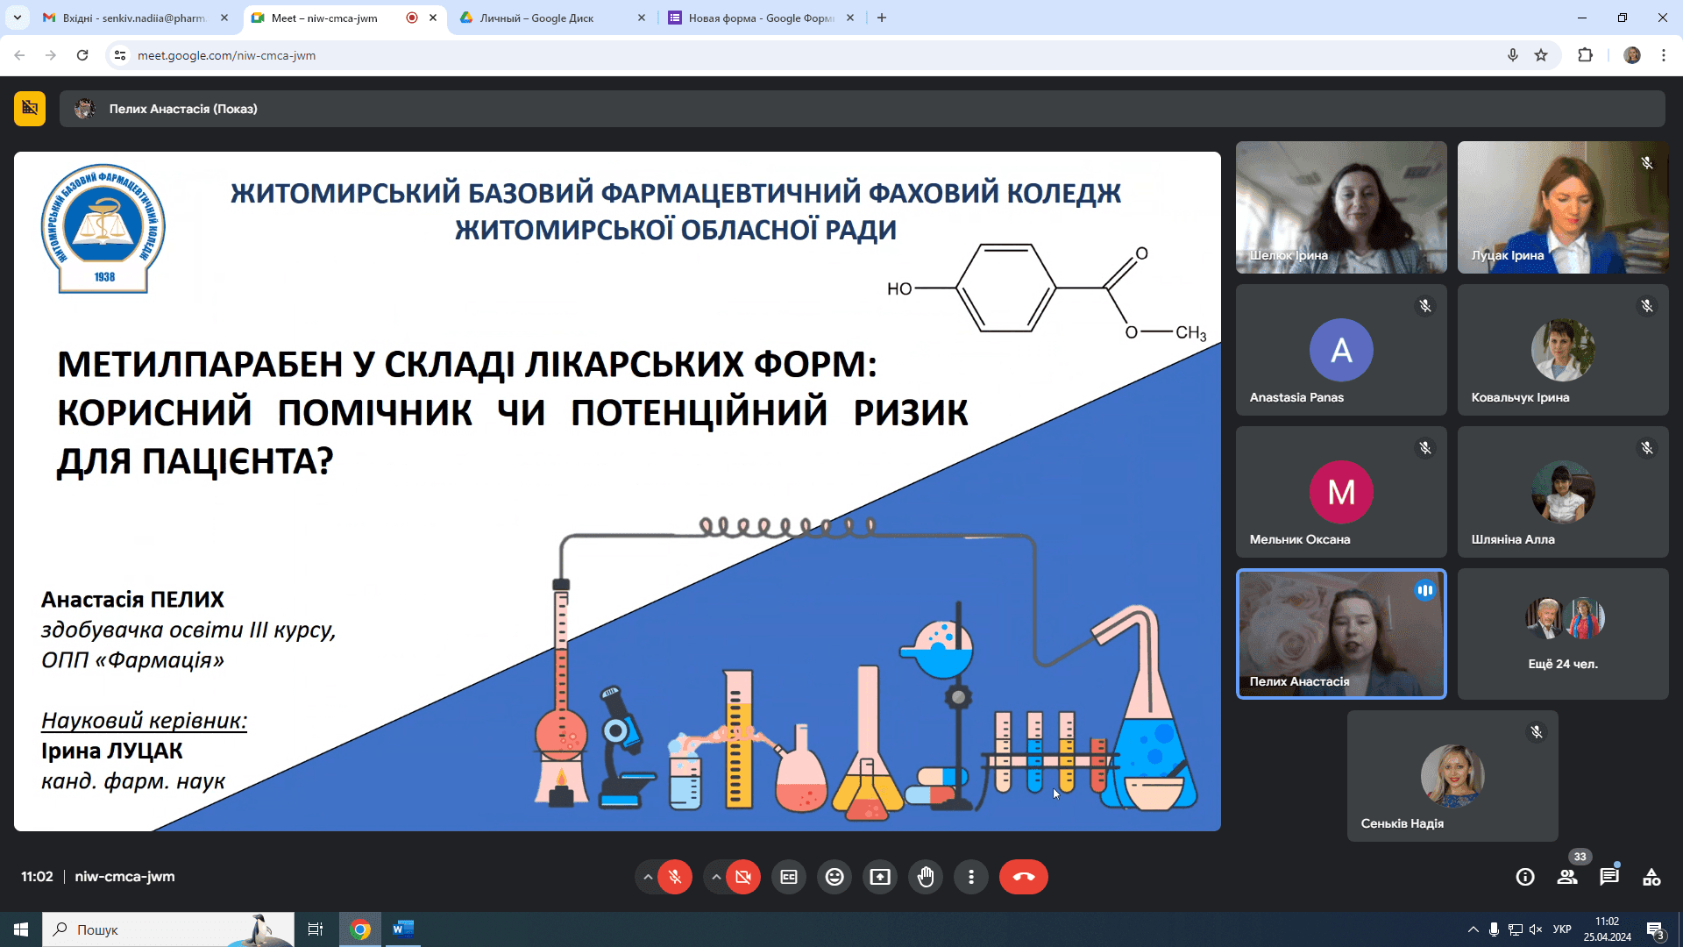The width and height of the screenshot is (1683, 947).
Task: Open Task View on taskbar
Action: click(x=316, y=929)
